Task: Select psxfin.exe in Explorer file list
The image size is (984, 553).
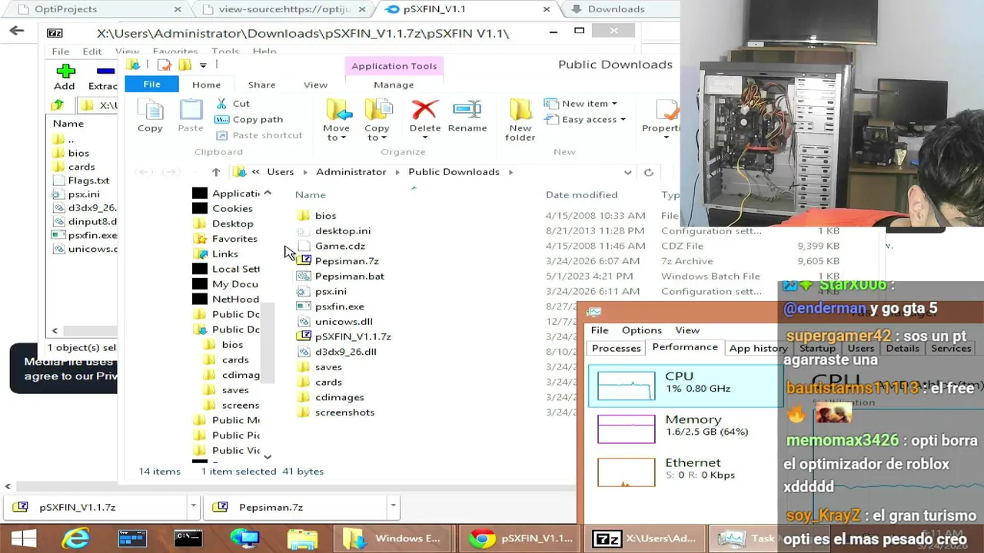Action: 340,306
